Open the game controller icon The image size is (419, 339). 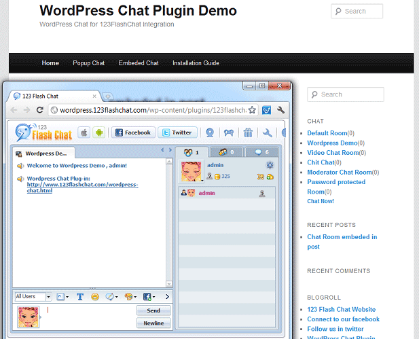pyautogui.click(x=230, y=132)
